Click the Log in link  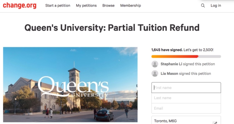click(216, 6)
